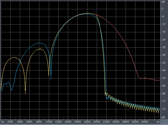Click the Hz unit label after 30000
The image size is (168, 125).
pyautogui.click(x=158, y=122)
